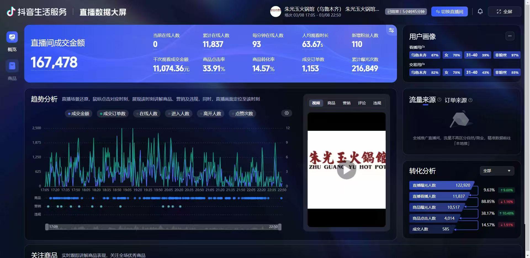Select the 违规 tab
Image resolution: width=530 pixels, height=258 pixels.
point(377,103)
